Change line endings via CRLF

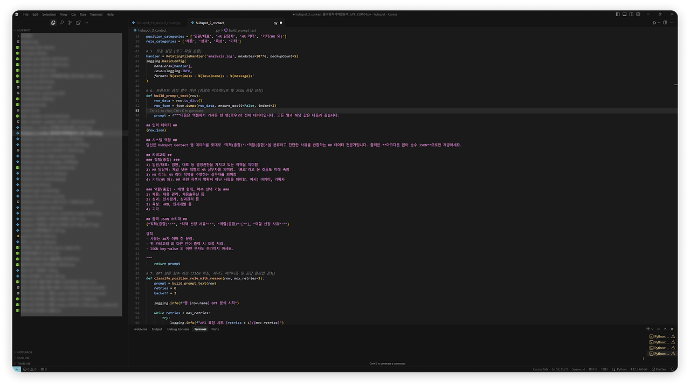pos(605,369)
